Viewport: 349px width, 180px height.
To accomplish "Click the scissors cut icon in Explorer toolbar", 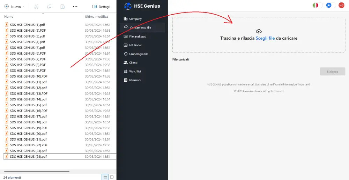I will click(36, 7).
